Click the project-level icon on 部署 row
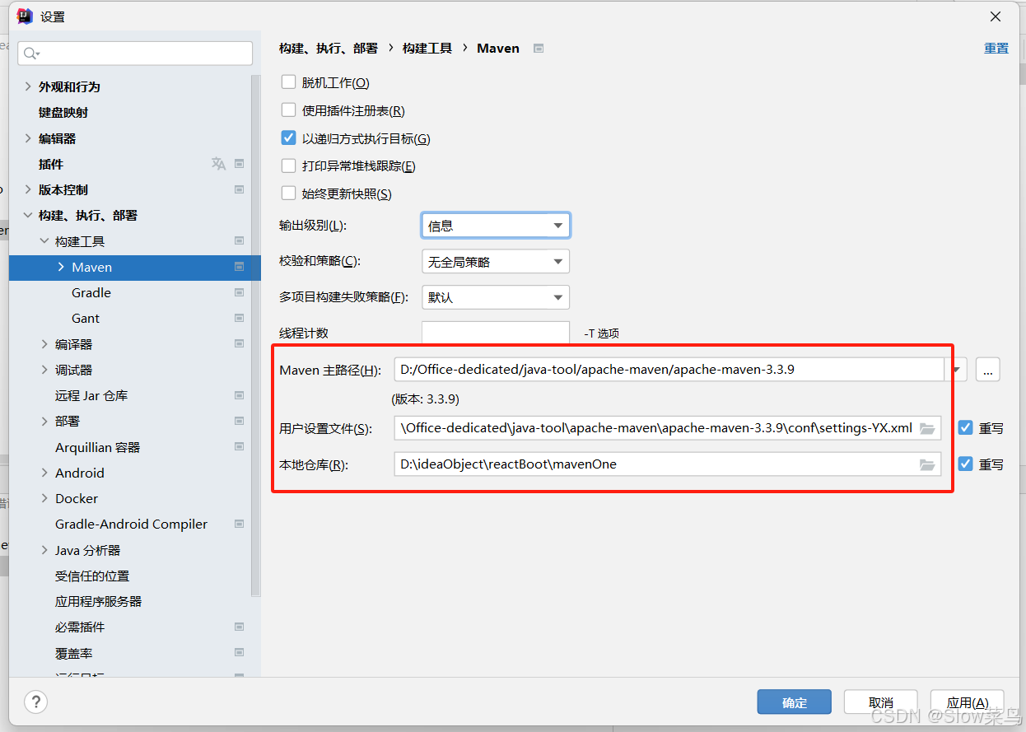The width and height of the screenshot is (1026, 732). click(239, 421)
